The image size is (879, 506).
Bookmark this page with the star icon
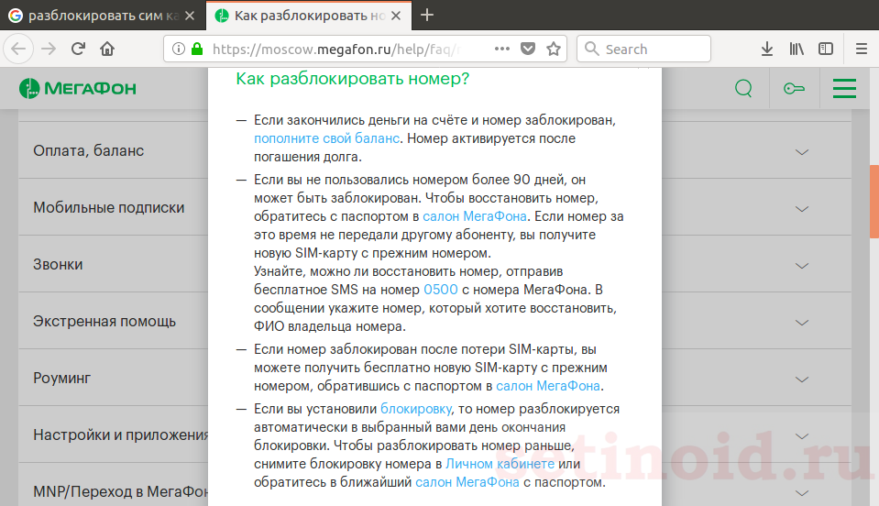click(x=554, y=49)
